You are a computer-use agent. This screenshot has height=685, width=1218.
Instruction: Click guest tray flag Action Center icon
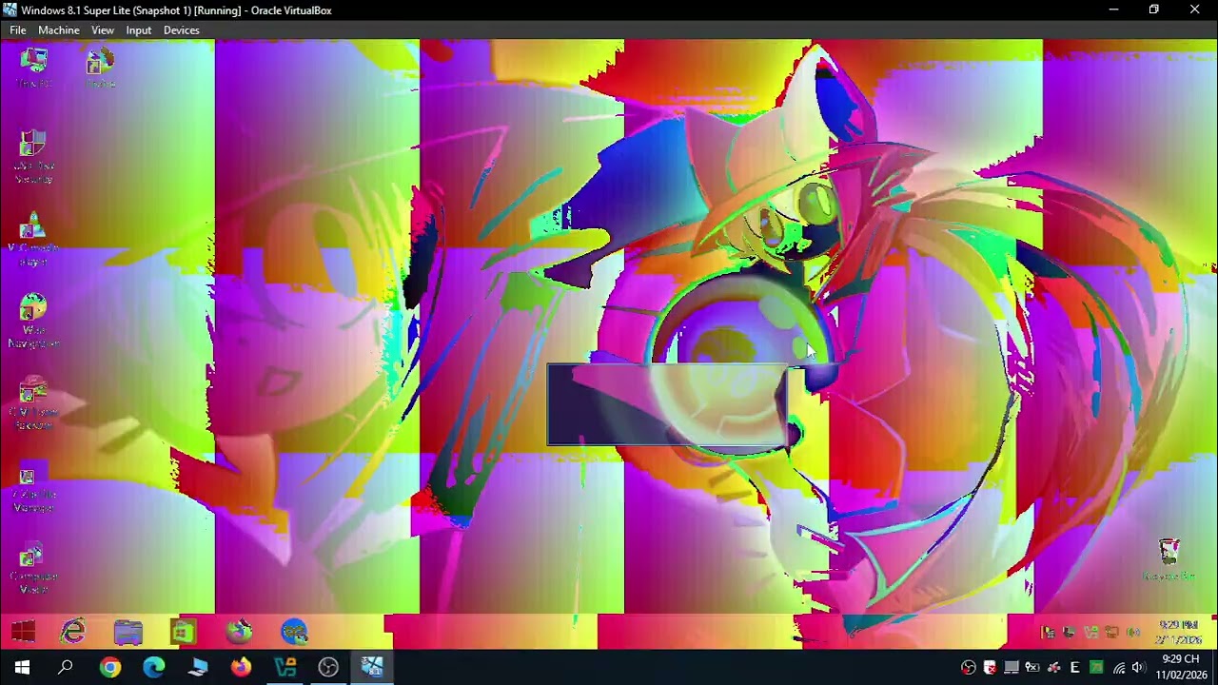[1049, 633]
